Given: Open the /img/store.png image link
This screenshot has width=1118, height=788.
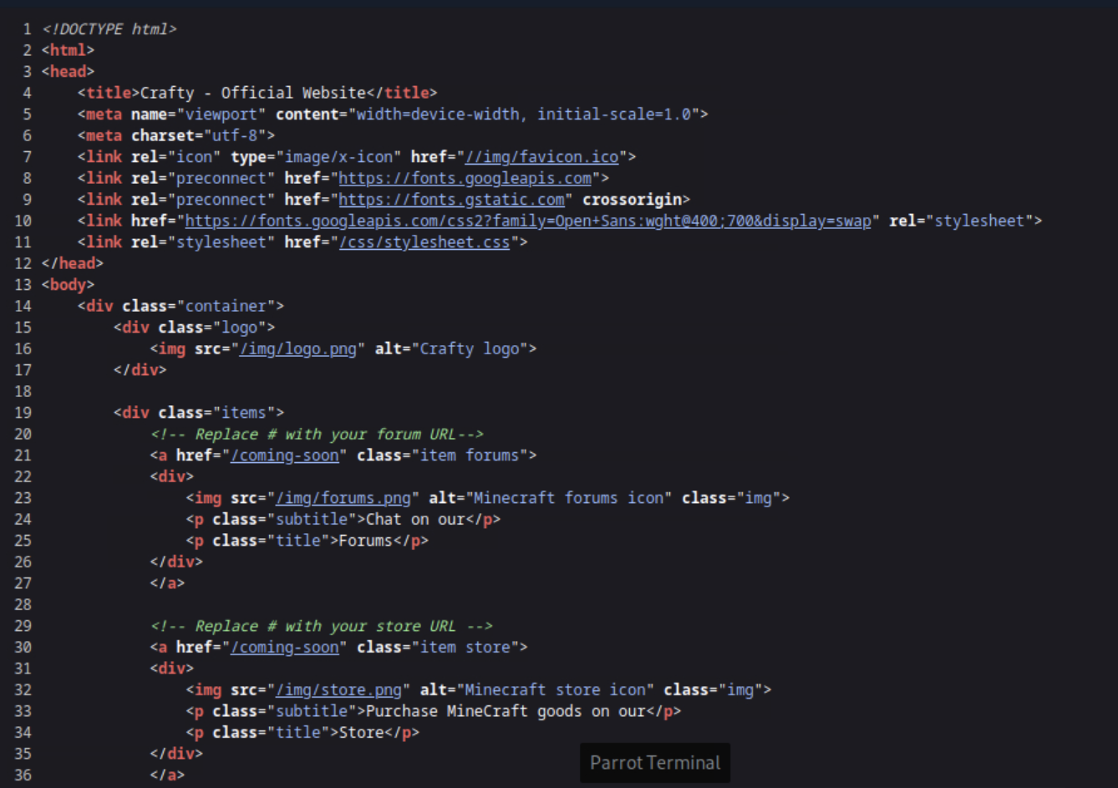Looking at the screenshot, I should coord(338,690).
